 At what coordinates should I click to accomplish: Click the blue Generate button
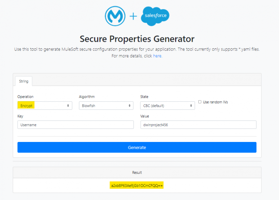137,147
